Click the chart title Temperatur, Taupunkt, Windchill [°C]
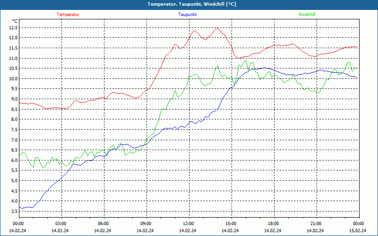The image size is (378, 236). click(192, 4)
